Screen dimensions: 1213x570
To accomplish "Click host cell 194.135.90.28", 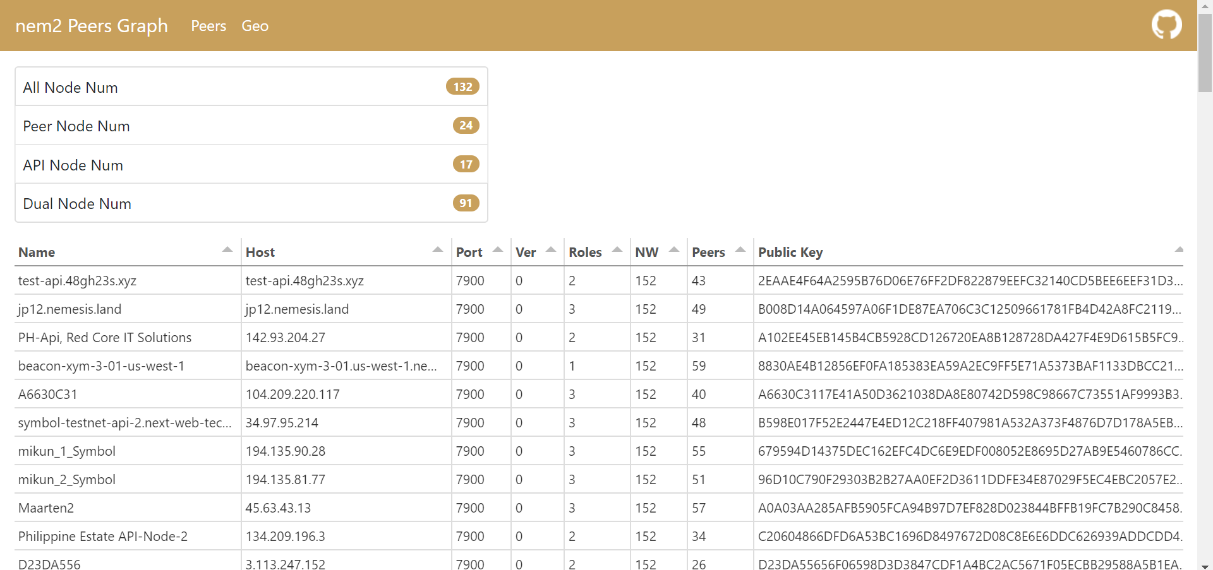I will click(347, 451).
